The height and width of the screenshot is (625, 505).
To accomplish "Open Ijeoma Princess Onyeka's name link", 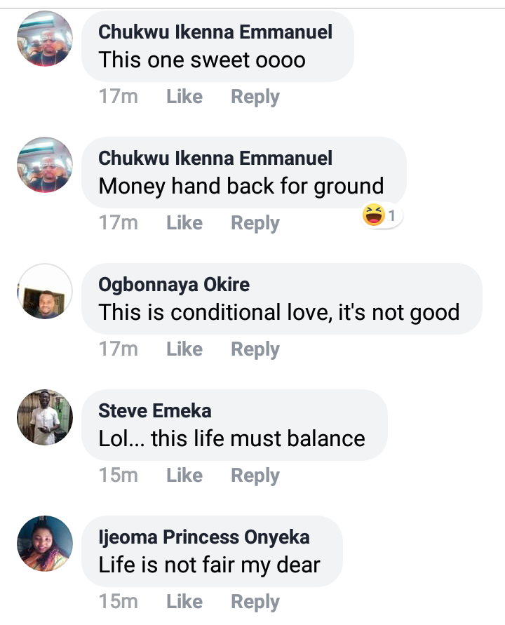I will [204, 537].
